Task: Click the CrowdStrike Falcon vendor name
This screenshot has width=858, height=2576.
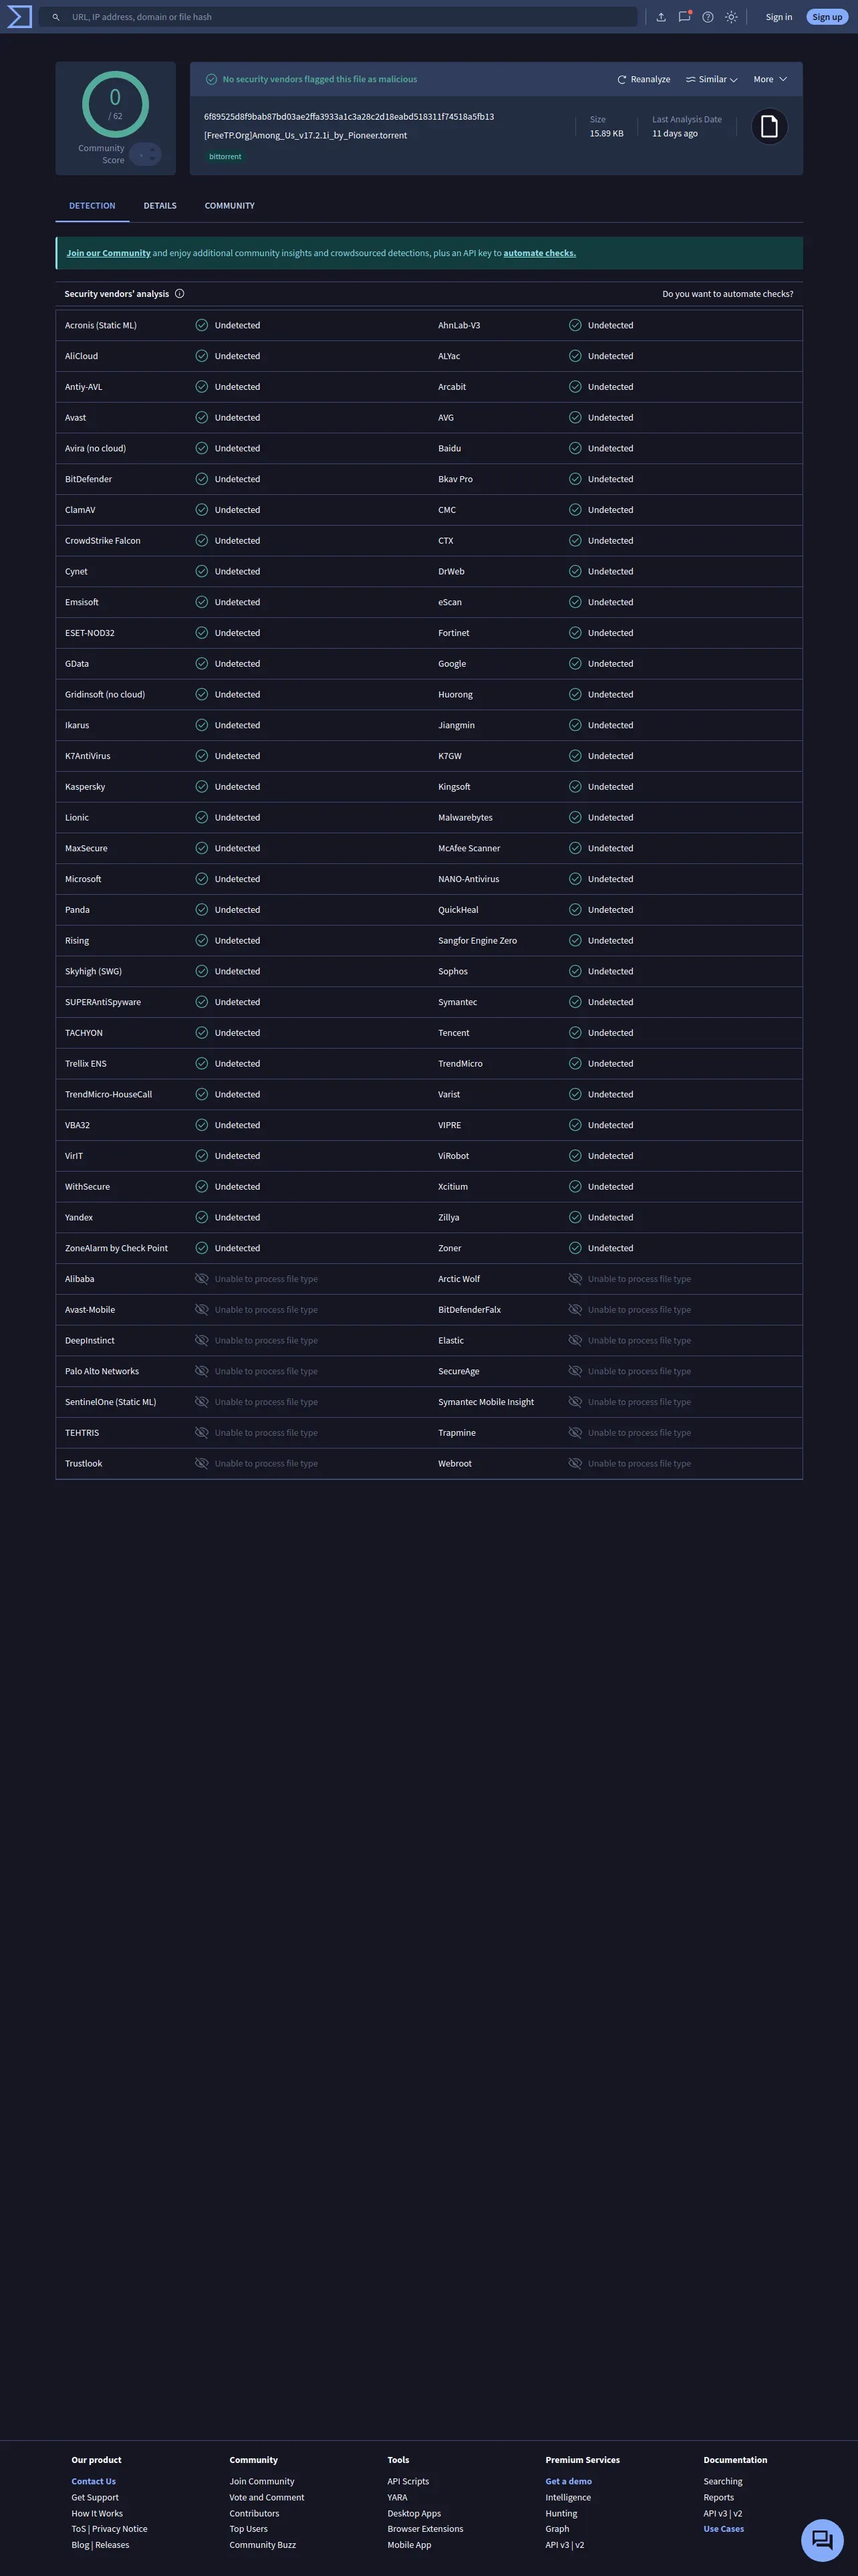Action: 103,541
